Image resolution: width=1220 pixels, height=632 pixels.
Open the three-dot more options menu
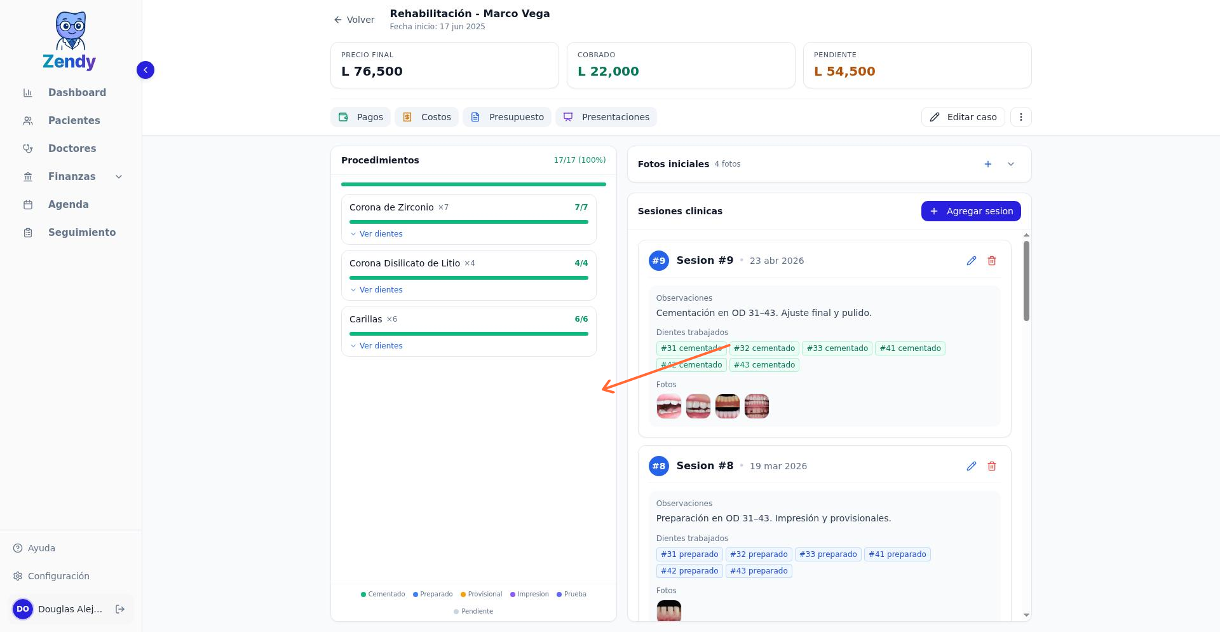(x=1020, y=117)
